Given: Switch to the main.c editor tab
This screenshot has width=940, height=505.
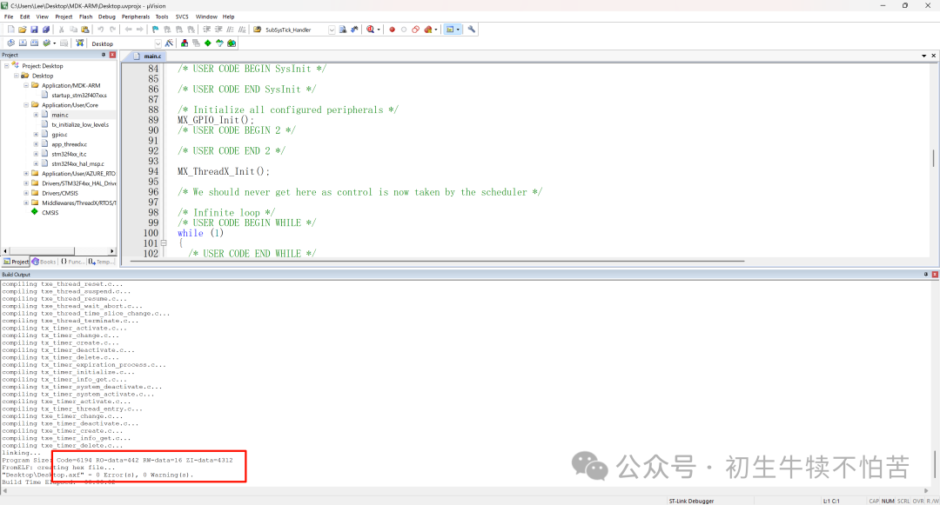Looking at the screenshot, I should pos(147,56).
